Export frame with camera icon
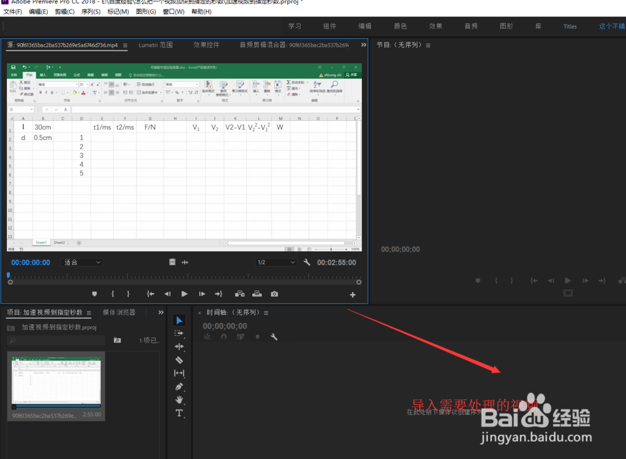The height and width of the screenshot is (459, 626). tap(274, 294)
